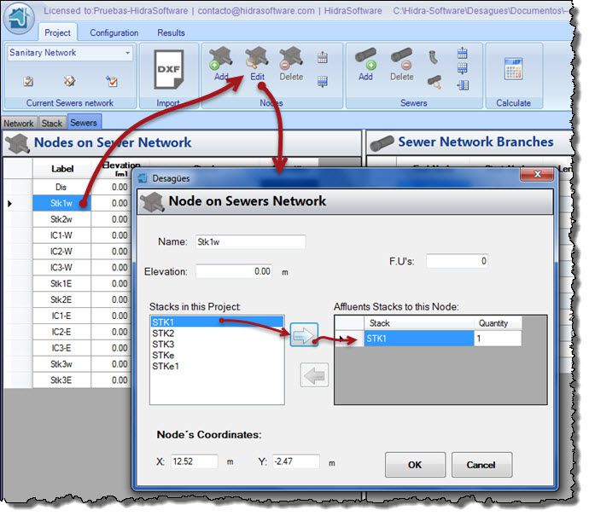589x516 pixels.
Task: Click the Y coordinate field
Action: pos(296,461)
